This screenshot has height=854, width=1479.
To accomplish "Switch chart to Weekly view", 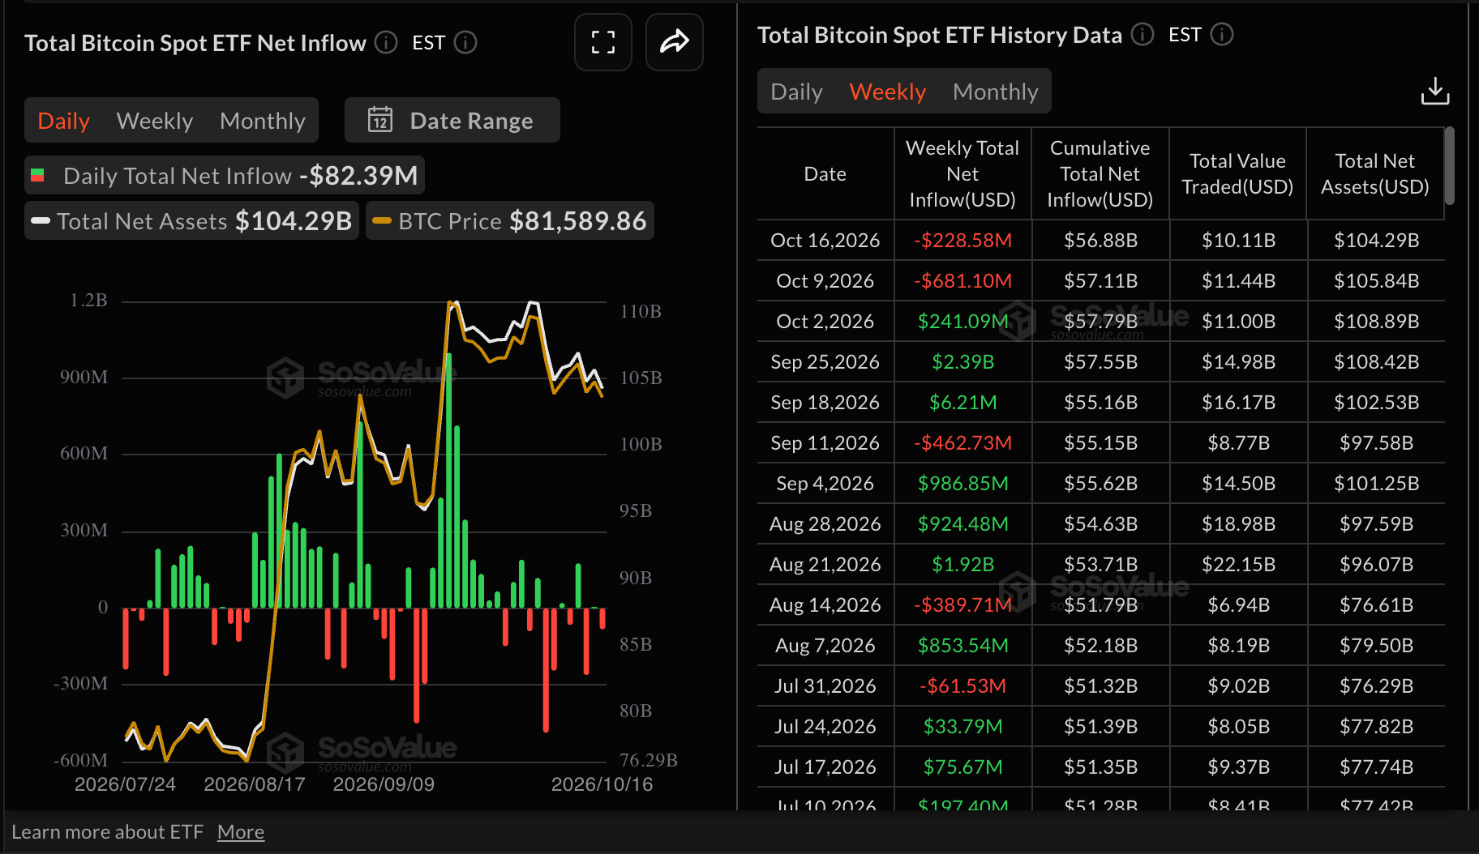I will pos(155,120).
